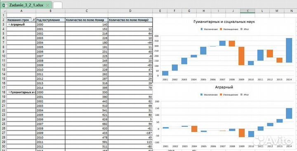The image size is (297, 151).
Task: Click the Итог legend entry in the Аграрный chart
Action: (244, 95)
